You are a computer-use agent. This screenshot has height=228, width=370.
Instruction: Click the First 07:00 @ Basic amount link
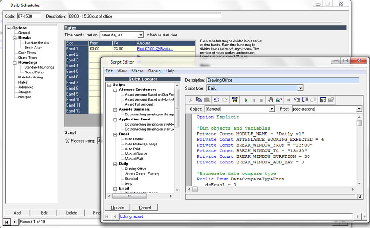(x=154, y=48)
